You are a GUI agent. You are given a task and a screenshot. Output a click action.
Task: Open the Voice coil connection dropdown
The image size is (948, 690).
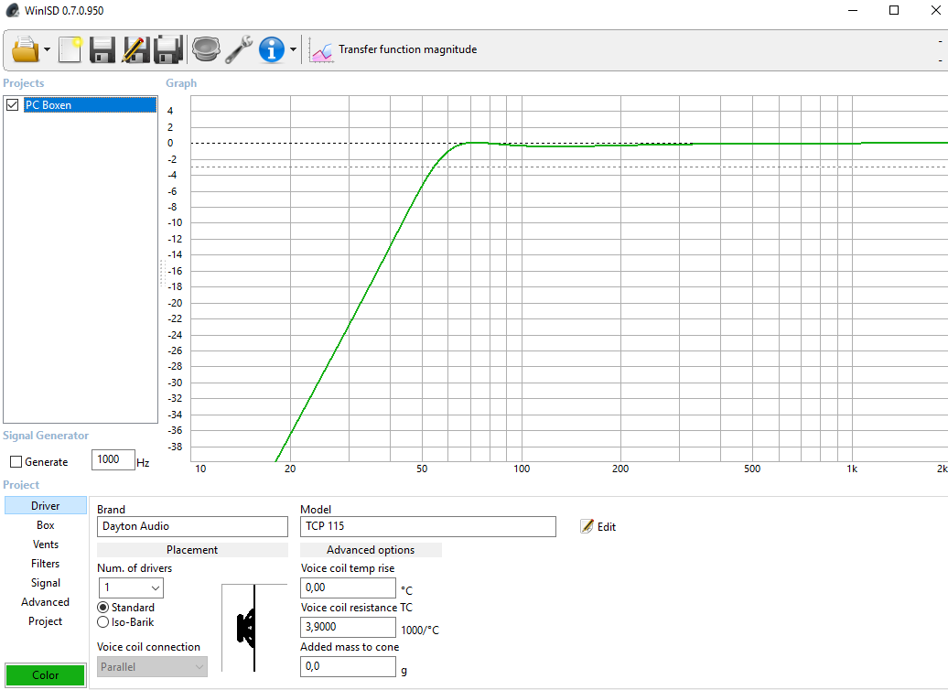(152, 667)
